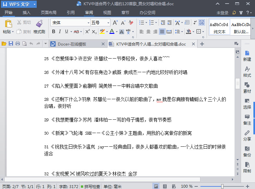
Task: Switch to page layout view in status bar
Action: coord(156,186)
